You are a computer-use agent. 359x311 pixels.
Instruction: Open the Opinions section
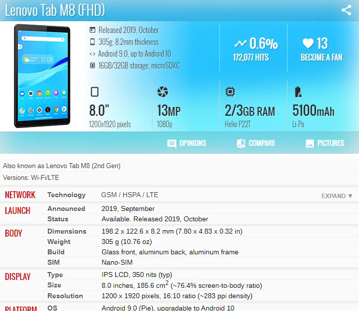pyautogui.click(x=186, y=143)
